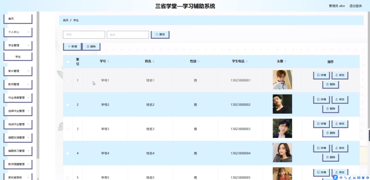
Task: Click the 首页 breadcrumb link
Action: [66, 20]
